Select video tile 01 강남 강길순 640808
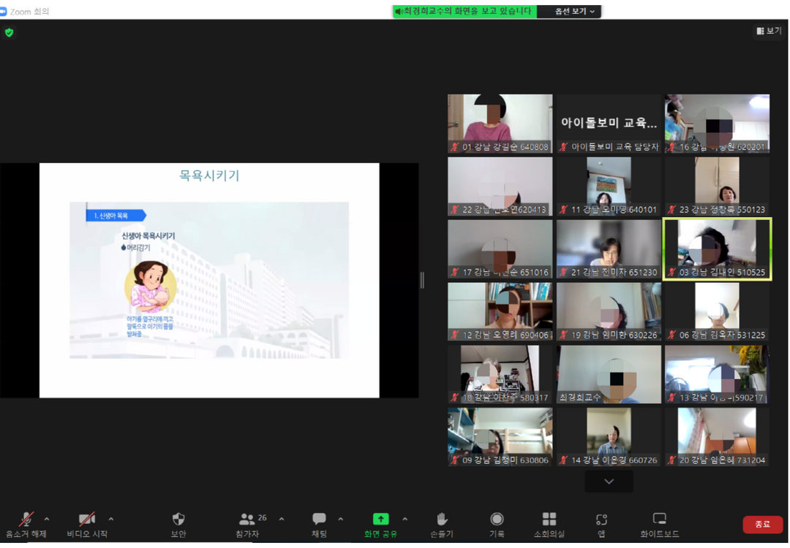Viewport: 790px width, 548px height. [500, 123]
